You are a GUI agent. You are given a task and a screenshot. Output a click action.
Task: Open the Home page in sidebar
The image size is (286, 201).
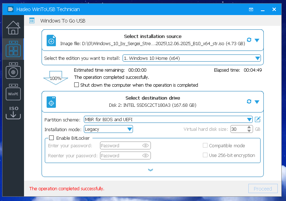(x=13, y=27)
